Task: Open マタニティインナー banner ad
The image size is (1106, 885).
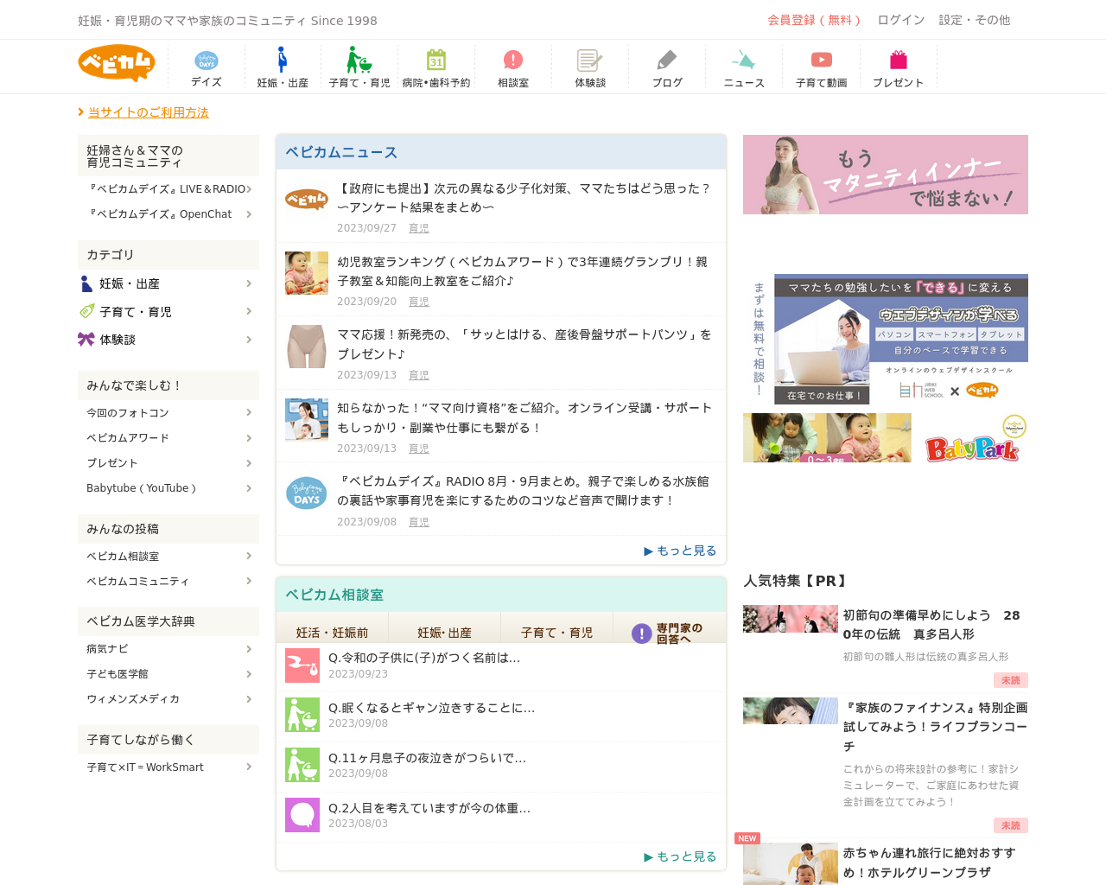Action: tap(886, 175)
